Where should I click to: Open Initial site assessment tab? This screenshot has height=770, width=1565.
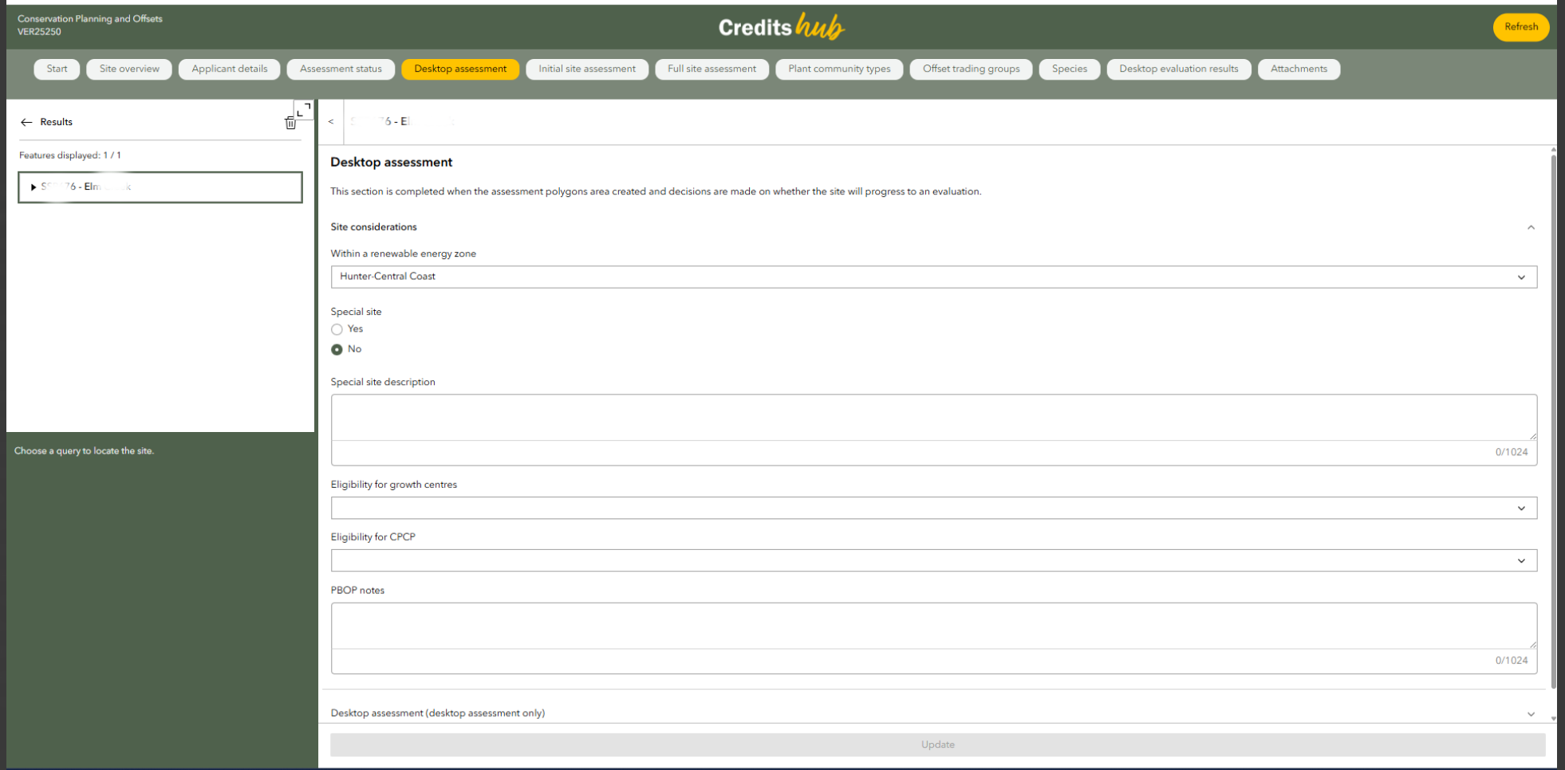click(x=587, y=69)
